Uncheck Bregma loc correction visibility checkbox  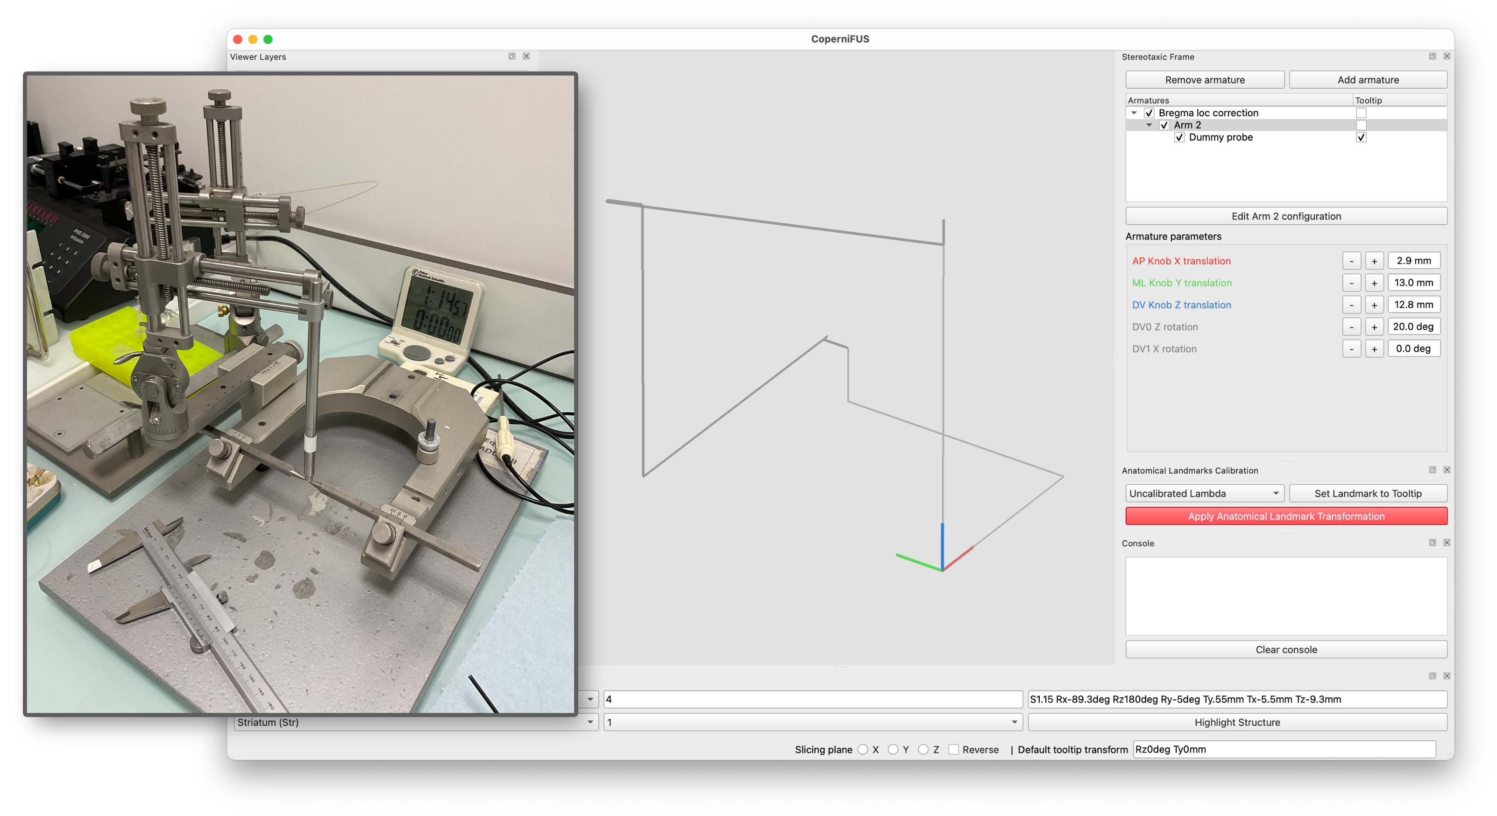pos(1149,113)
